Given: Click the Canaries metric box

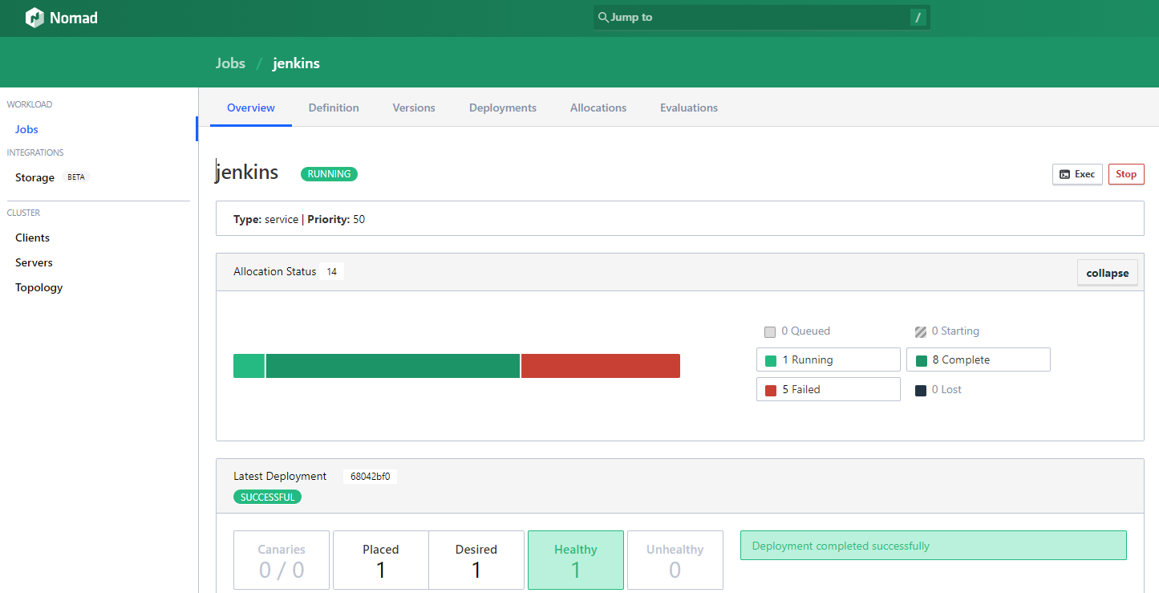Looking at the screenshot, I should click(282, 560).
